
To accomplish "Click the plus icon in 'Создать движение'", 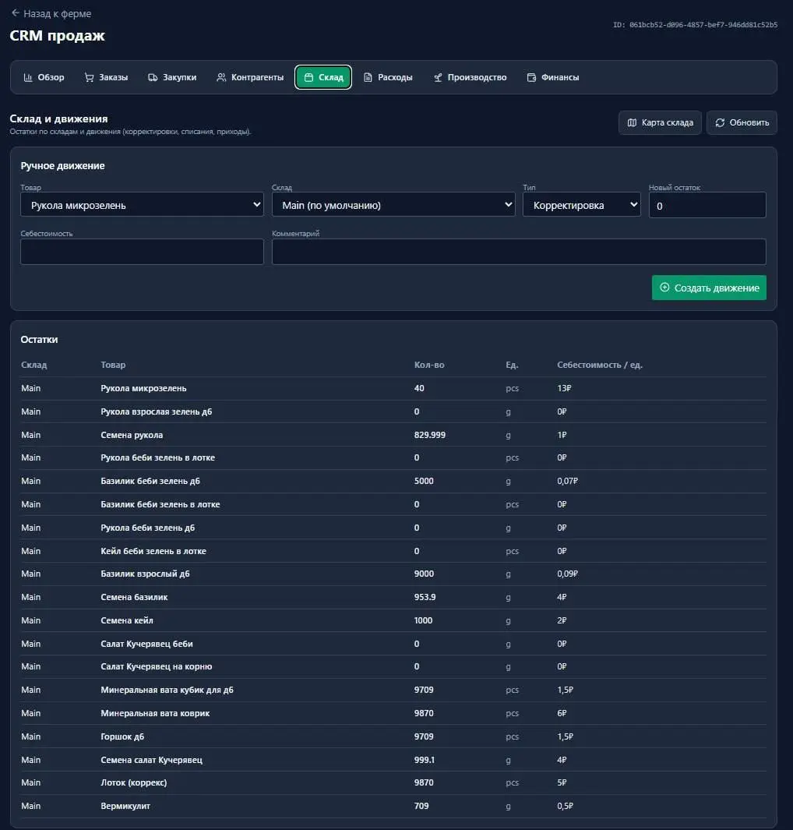I will (x=665, y=288).
